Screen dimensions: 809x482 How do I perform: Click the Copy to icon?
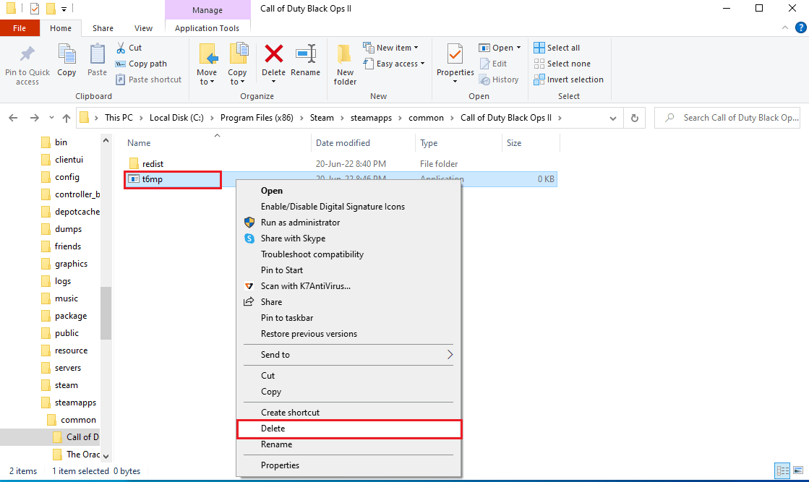(x=238, y=54)
